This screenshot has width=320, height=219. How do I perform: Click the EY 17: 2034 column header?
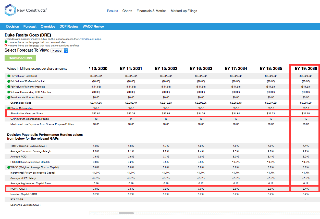(x=236, y=68)
